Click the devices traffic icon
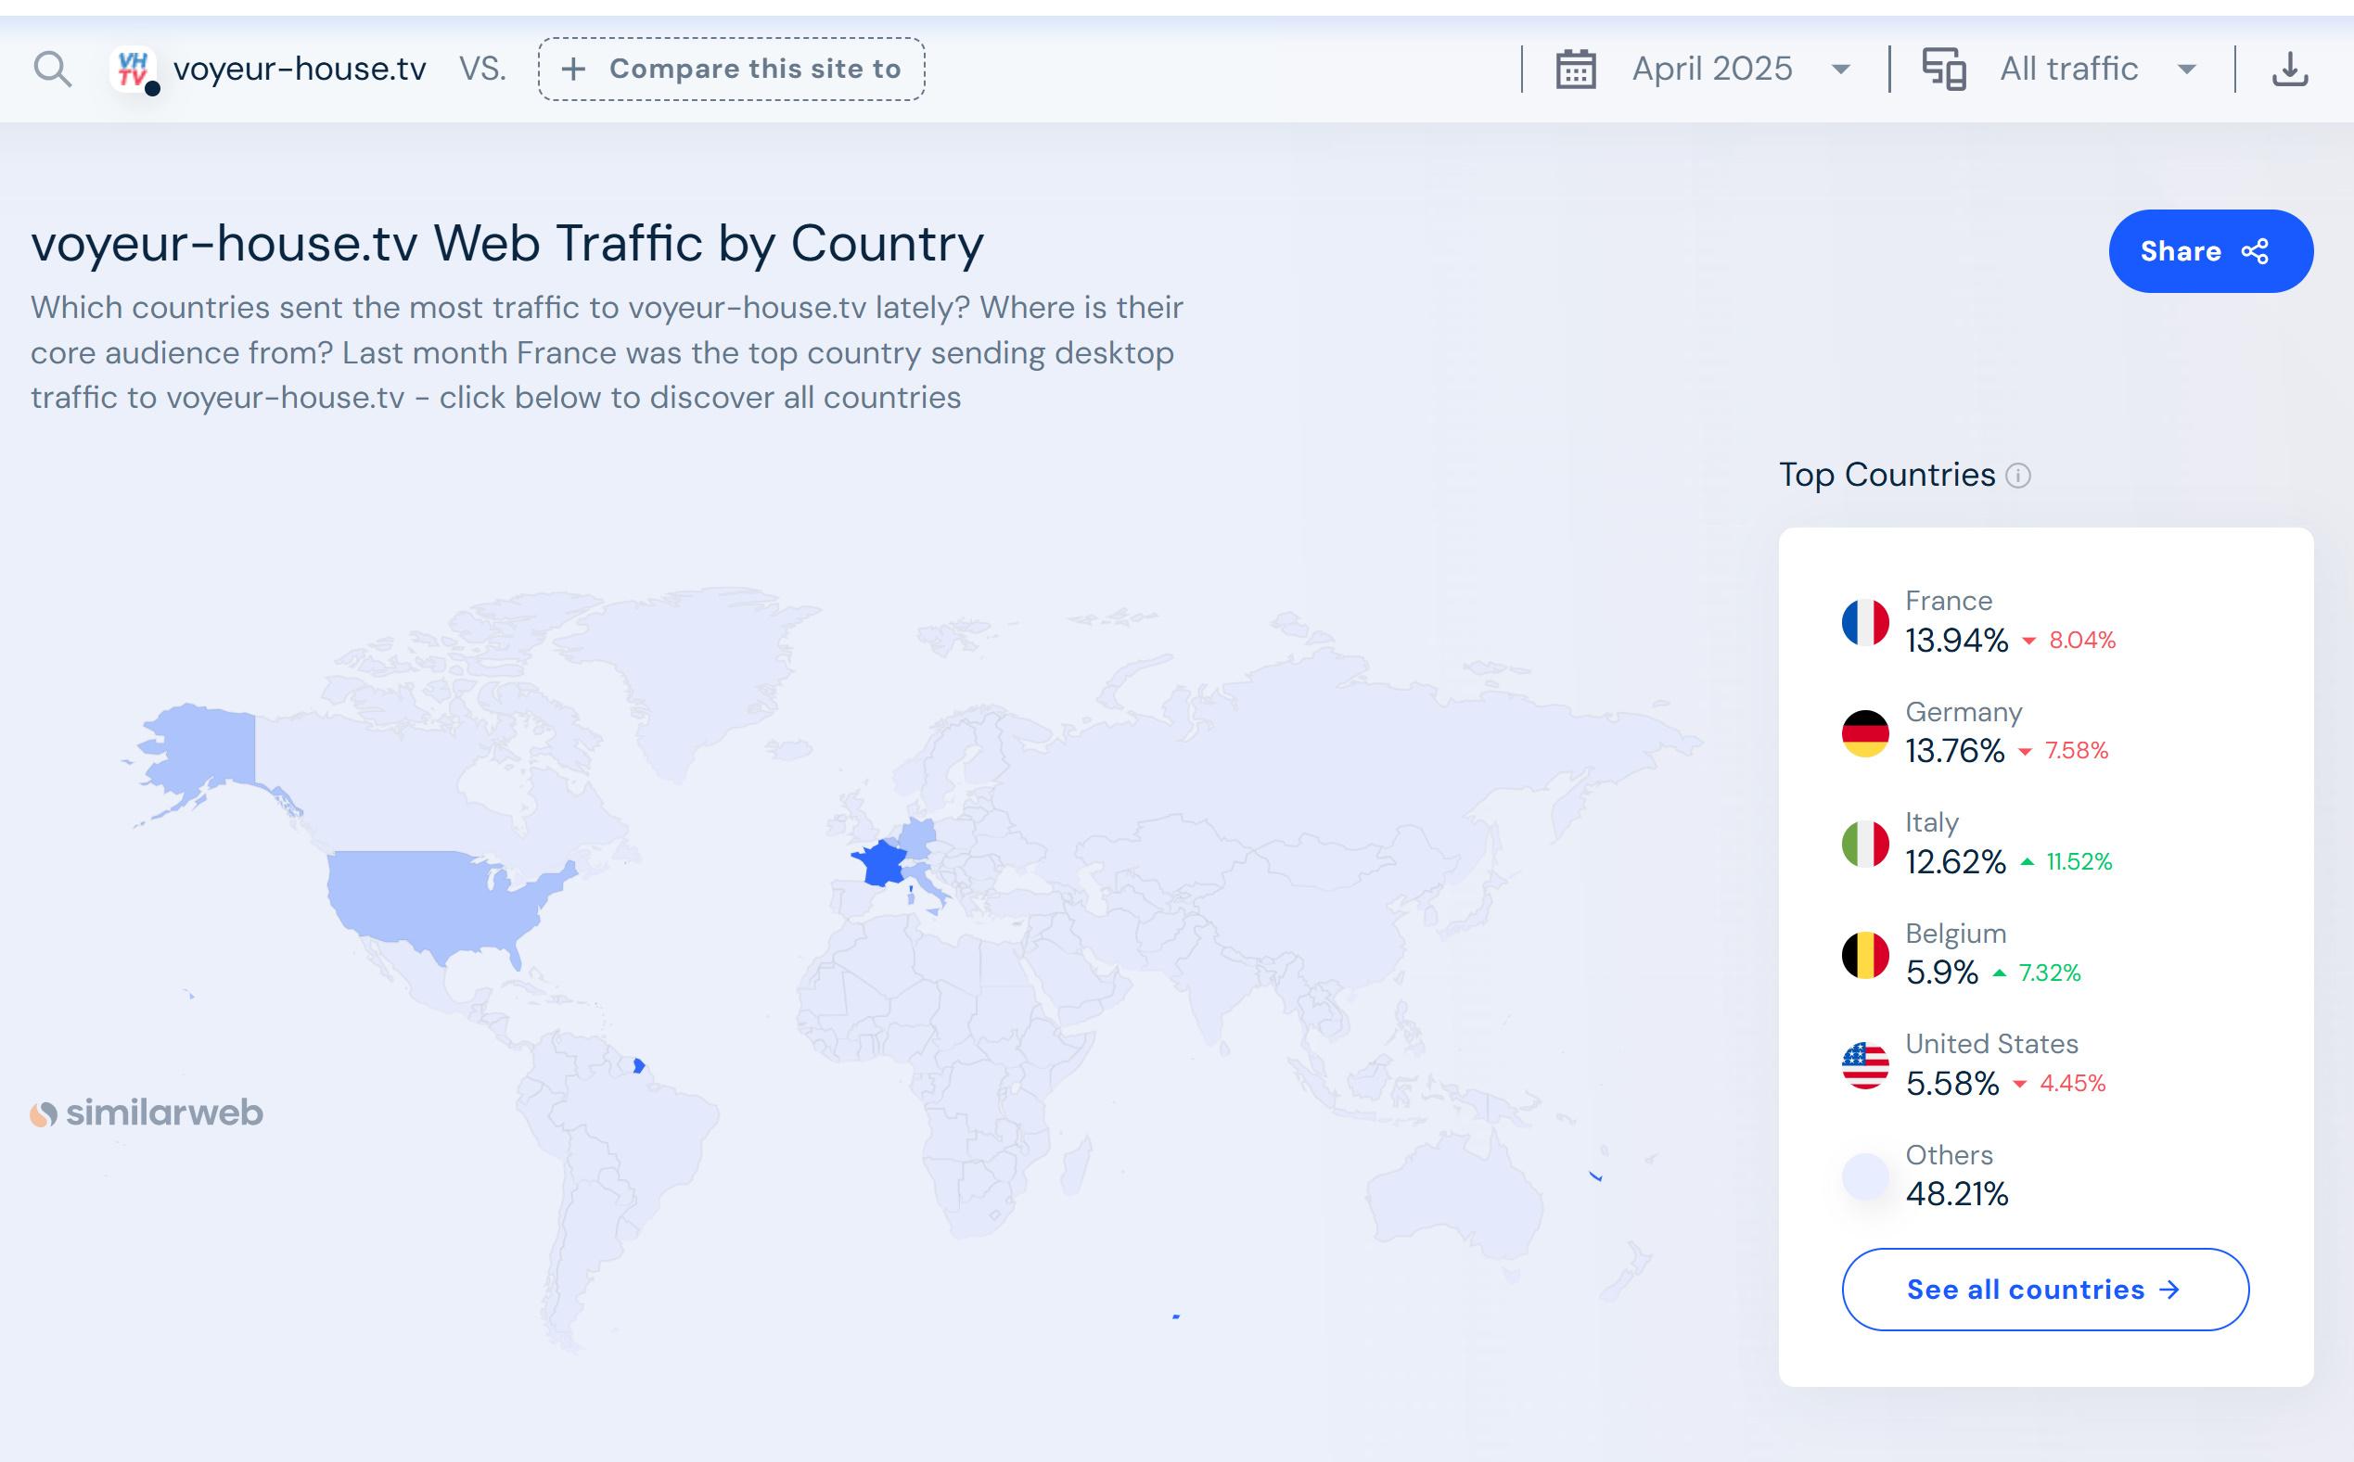This screenshot has width=2354, height=1462. click(x=1943, y=70)
